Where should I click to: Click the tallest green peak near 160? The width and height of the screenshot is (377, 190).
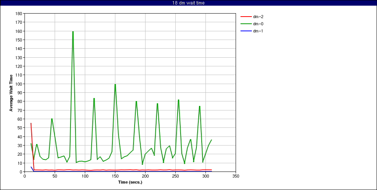tap(73, 32)
